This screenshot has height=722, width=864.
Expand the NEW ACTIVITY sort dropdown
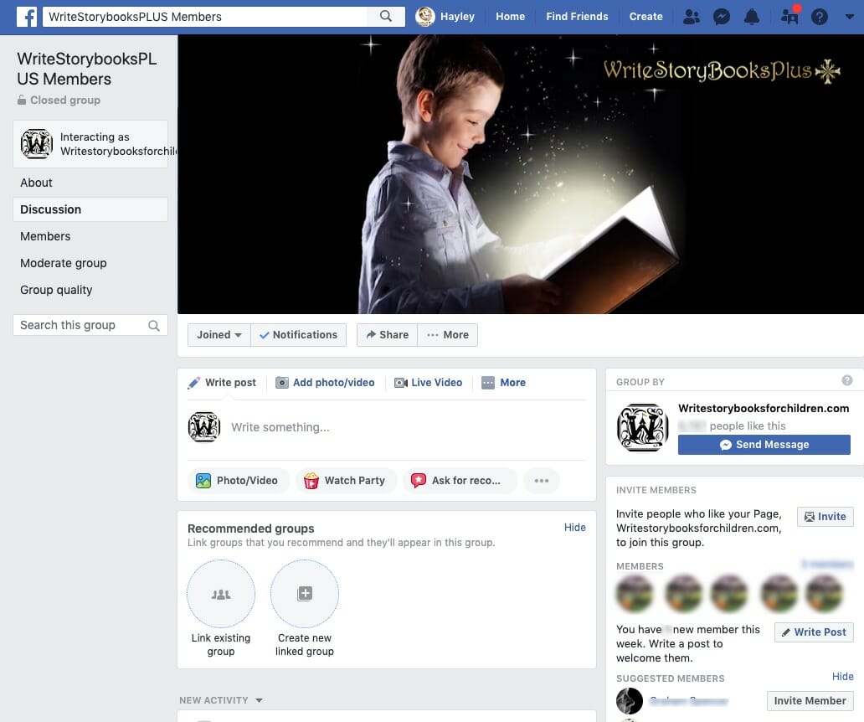(x=259, y=700)
